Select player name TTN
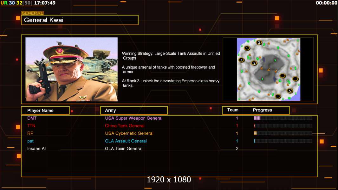This screenshot has width=338, height=190. click(x=31, y=126)
